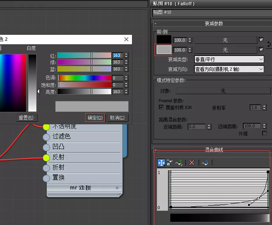Click the 凹凸 input socket circle
The height and width of the screenshot is (225, 272).
tap(46, 147)
